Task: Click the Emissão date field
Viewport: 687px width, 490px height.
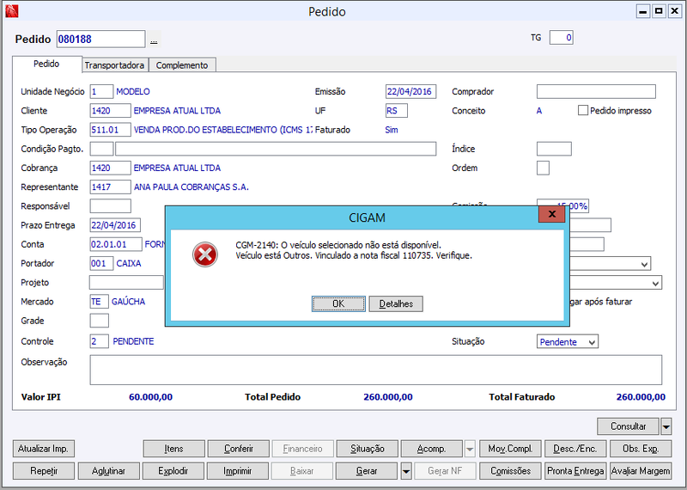Action: tap(411, 92)
